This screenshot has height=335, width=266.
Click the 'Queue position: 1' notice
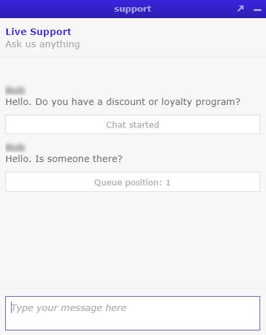click(133, 181)
